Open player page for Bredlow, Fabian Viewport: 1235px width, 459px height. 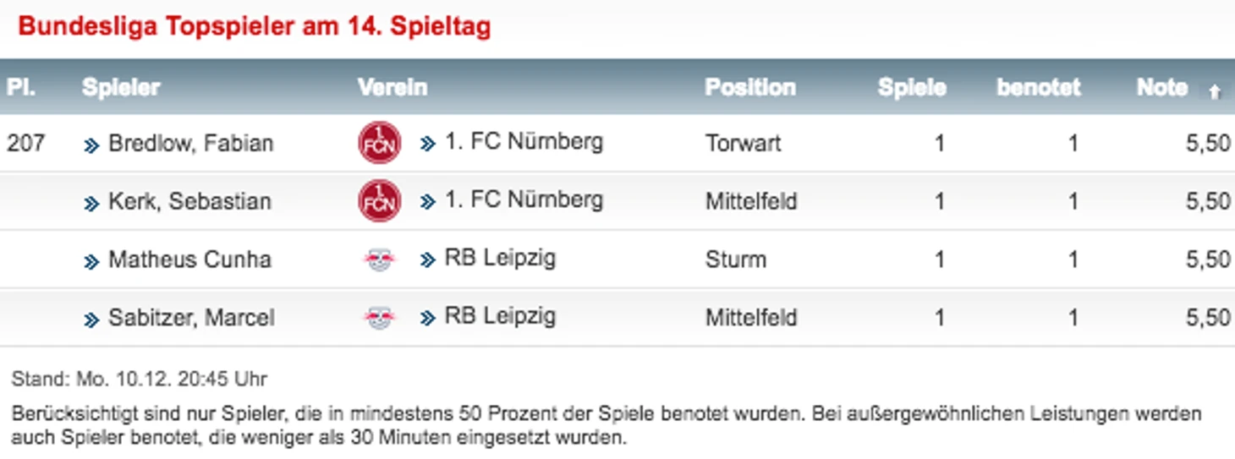pos(190,144)
